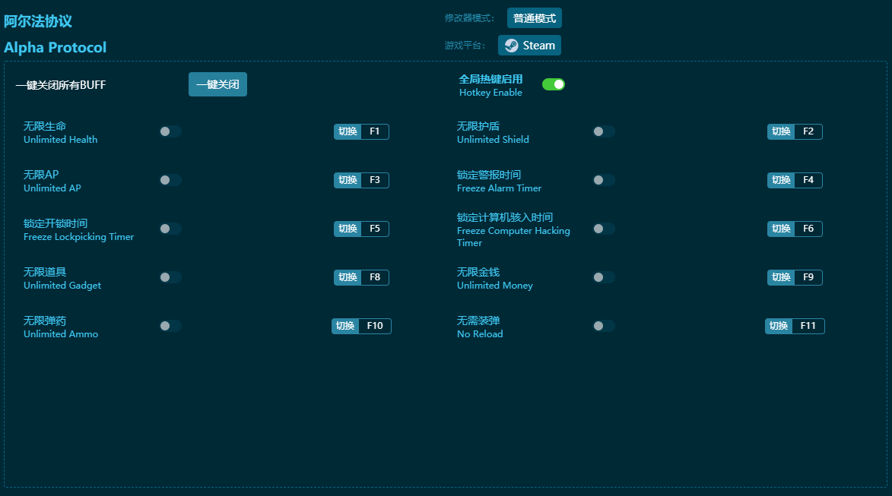Viewport: 892px width, 496px height.
Task: Click the F6 hotkey field
Action: pos(808,229)
